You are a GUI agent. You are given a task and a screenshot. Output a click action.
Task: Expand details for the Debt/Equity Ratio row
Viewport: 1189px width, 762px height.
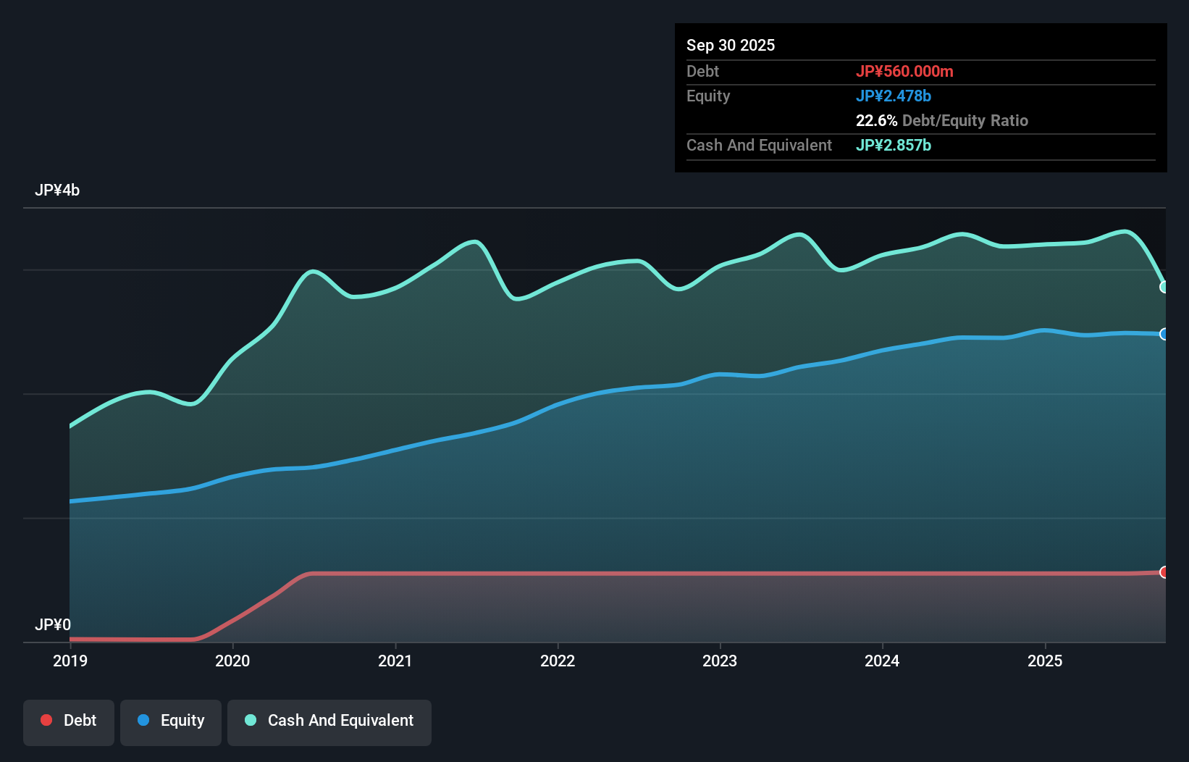point(942,120)
